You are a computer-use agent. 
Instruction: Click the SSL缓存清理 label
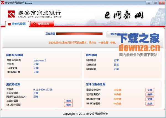(14, 105)
